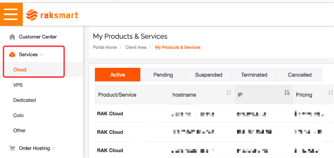The height and width of the screenshot is (158, 334).
Task: Click the hostname column header text
Action: point(184,95)
